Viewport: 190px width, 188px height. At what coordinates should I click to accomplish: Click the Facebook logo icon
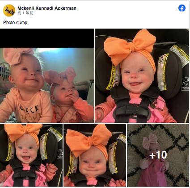click(x=182, y=8)
